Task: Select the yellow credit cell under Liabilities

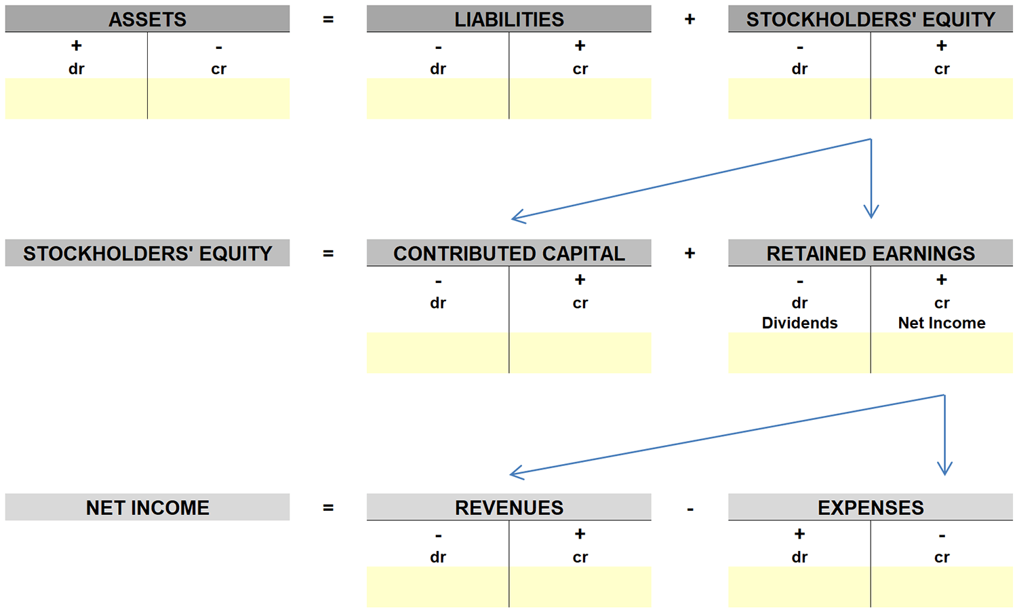Action: tap(580, 99)
